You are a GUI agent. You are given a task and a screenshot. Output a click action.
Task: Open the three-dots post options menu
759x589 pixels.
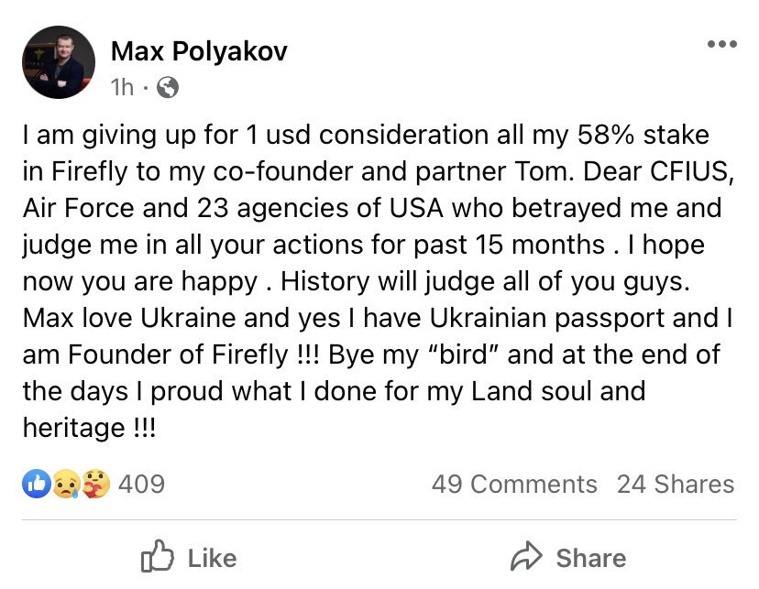721,44
